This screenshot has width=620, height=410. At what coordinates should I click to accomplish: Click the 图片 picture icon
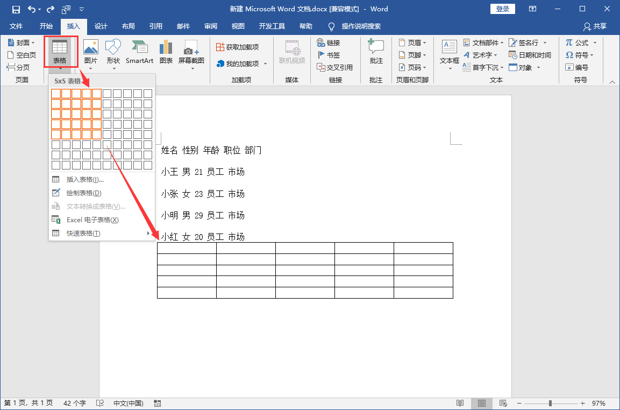click(91, 48)
